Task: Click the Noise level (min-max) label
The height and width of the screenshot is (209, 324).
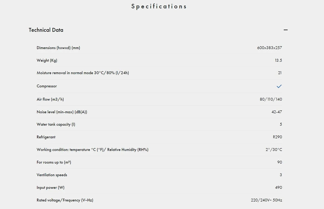Action: click(62, 112)
